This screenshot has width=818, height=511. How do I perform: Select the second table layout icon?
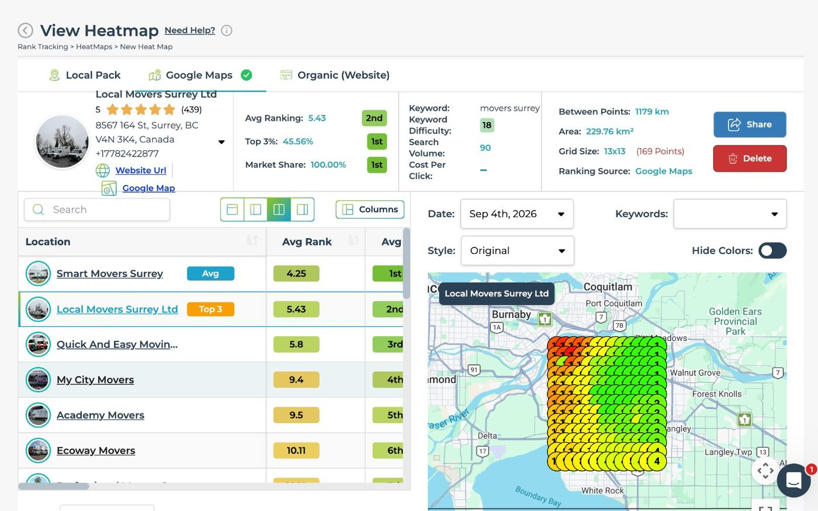255,209
